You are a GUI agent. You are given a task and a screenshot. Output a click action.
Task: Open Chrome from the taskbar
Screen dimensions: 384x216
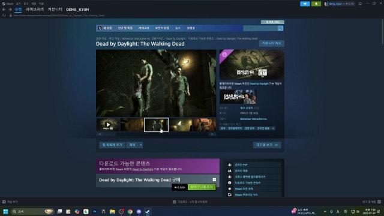tap(130, 212)
